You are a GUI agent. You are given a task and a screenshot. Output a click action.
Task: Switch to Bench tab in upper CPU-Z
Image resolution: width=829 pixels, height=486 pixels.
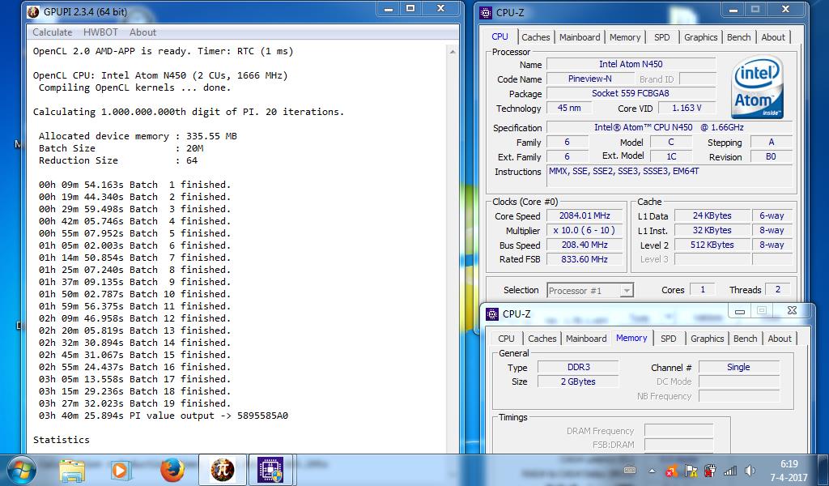point(738,37)
